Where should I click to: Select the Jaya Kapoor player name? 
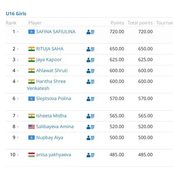click(49, 60)
